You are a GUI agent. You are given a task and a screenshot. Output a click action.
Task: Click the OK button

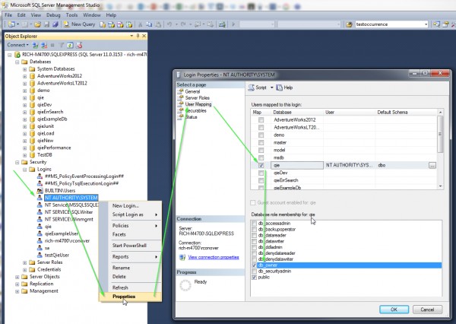tap(394, 310)
